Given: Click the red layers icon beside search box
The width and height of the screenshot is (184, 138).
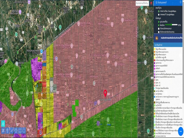Looking at the screenshot, I should [x=151, y=3].
